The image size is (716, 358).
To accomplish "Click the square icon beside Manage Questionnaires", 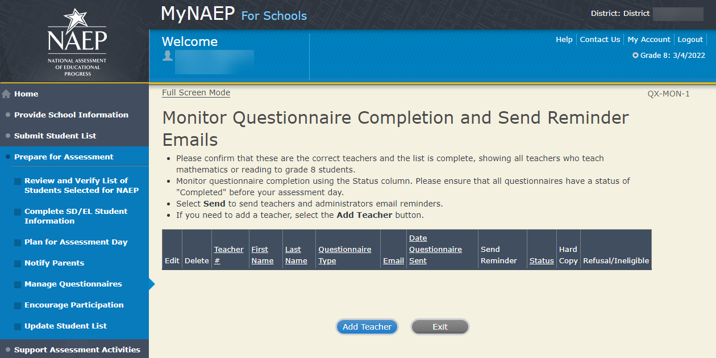I will tap(18, 284).
